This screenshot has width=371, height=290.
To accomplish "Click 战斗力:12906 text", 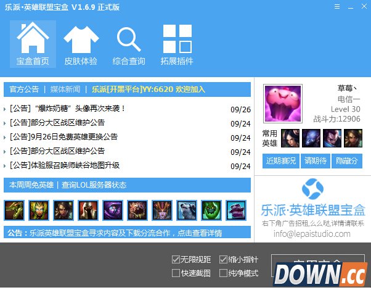I will pos(337,118).
